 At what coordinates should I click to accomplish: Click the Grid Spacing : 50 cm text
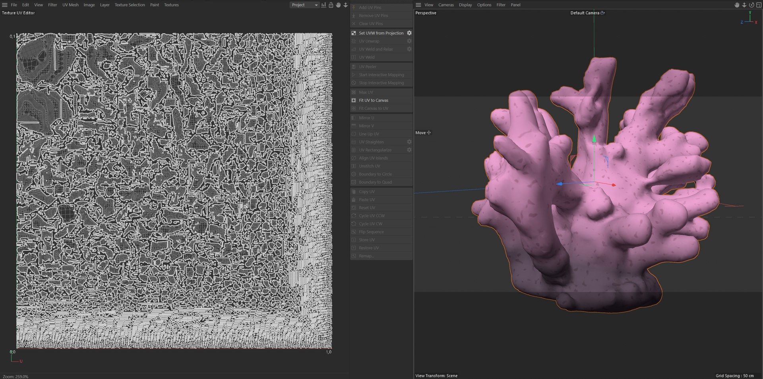[x=734, y=375]
